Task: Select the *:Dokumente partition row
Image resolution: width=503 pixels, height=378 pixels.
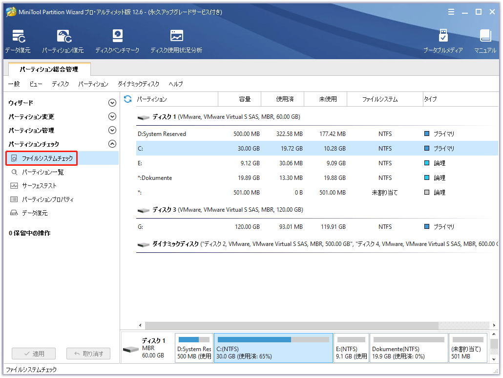Action: coord(317,178)
